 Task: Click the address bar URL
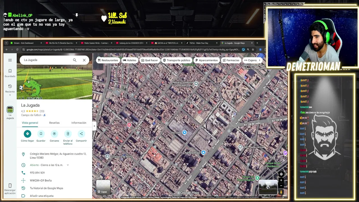(133, 50)
